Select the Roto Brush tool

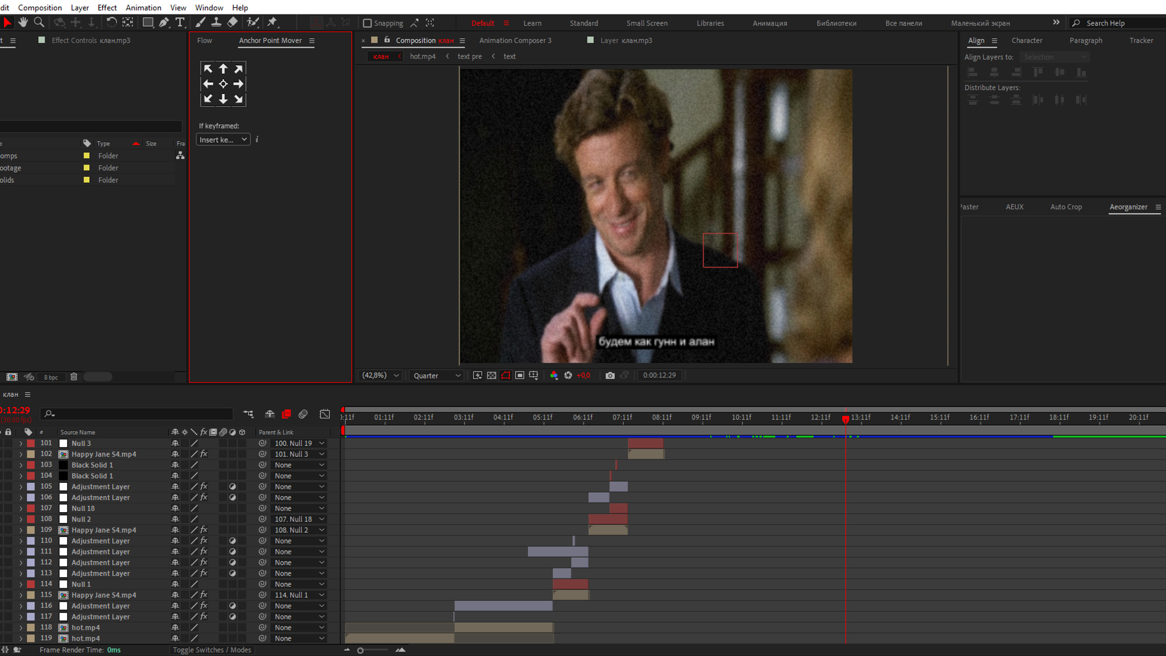tap(253, 22)
